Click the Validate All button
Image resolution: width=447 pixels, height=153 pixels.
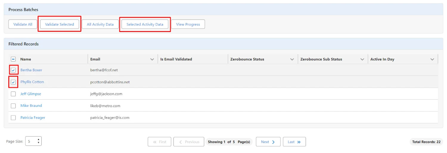pyautogui.click(x=23, y=24)
